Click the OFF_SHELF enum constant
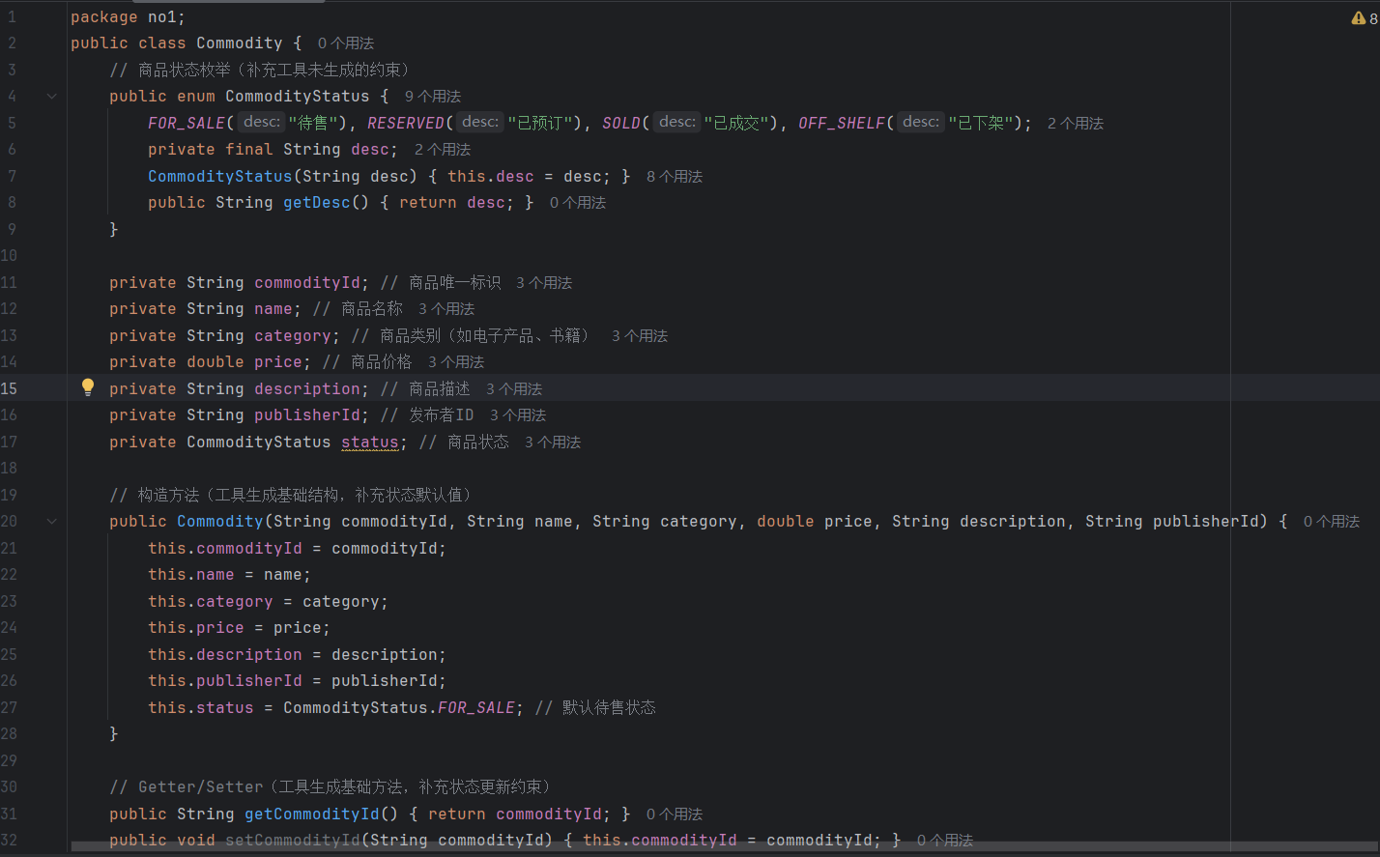This screenshot has width=1380, height=857. (x=842, y=124)
